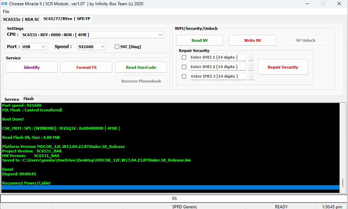
Task: Tick the IMEI 1 checkbox
Action: pos(184,57)
